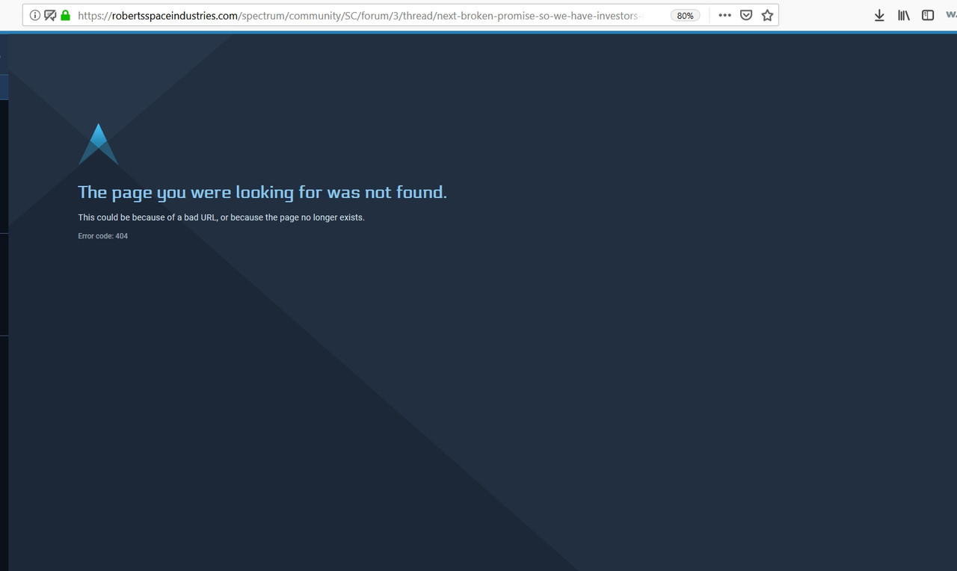Click the 'Error code: 404' text
The height and width of the screenshot is (571, 957).
[x=103, y=236]
